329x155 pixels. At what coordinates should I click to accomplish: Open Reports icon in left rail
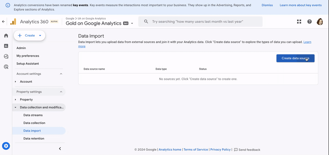coord(6,46)
